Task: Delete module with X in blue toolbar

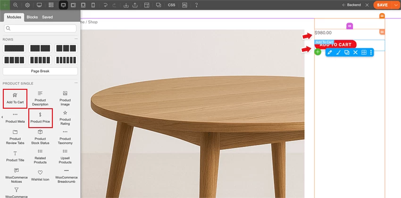Action: [355, 52]
